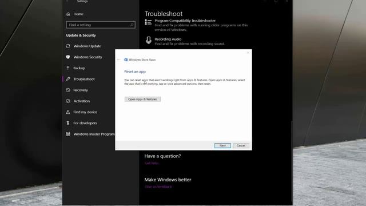Click the Update & Security heading
Screen dimensions: 366x206
(81, 35)
